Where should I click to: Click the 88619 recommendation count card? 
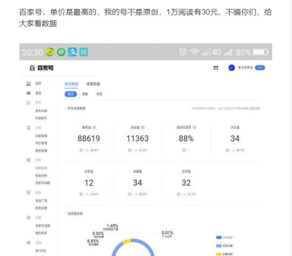(89, 139)
